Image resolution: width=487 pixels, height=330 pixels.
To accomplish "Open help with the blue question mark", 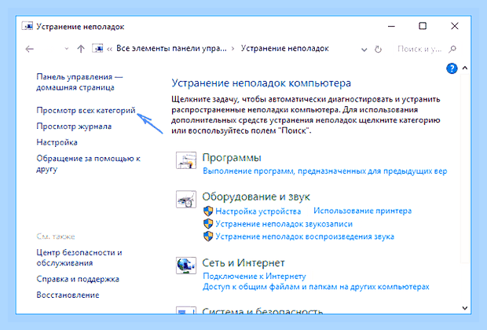I will pos(452,68).
